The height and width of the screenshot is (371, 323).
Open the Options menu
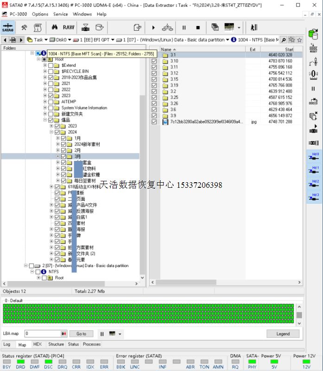40,14
